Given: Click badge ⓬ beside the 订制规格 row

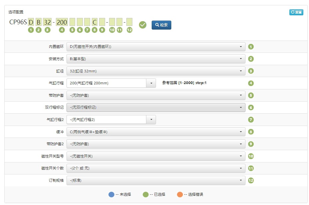Looking at the screenshot, I should pyautogui.click(x=251, y=180).
